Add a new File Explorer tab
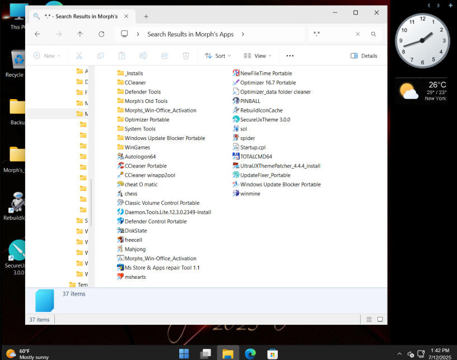The image size is (457, 360). (x=146, y=17)
